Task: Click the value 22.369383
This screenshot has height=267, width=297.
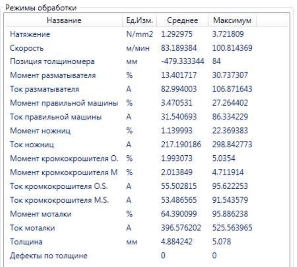Action: tap(230, 131)
